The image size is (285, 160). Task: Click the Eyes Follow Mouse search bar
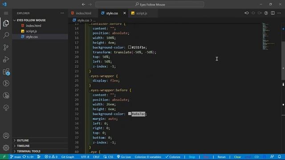(150, 4)
